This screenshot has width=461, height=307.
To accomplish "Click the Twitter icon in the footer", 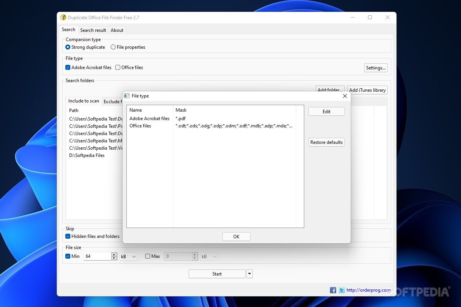I will coord(342,290).
